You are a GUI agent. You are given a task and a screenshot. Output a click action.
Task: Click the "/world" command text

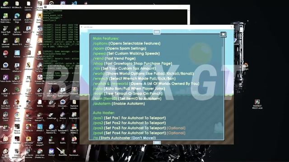(x=99, y=73)
